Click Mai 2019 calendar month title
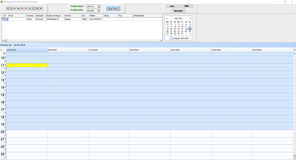The width and height of the screenshot is (296, 160). pos(179,18)
